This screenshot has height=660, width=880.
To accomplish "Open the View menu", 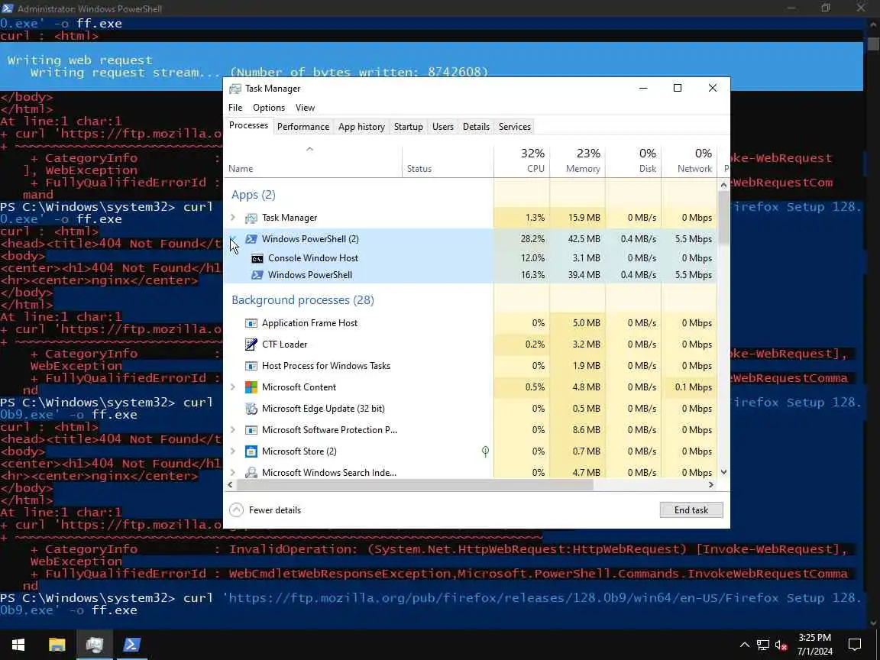I will point(305,108).
